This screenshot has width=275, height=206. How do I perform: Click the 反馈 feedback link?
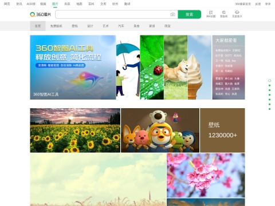click(258, 4)
